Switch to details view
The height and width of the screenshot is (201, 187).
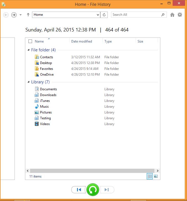click(x=149, y=176)
